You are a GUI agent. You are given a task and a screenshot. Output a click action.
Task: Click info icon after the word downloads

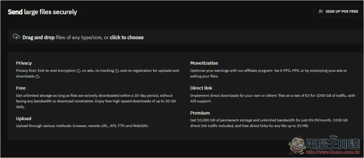coord(37,76)
